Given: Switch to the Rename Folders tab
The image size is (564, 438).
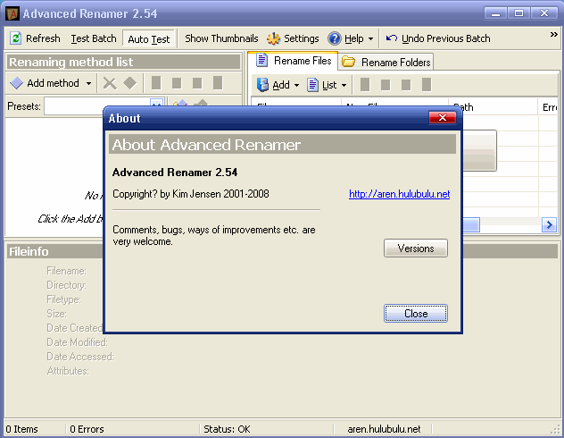Looking at the screenshot, I should (x=386, y=62).
